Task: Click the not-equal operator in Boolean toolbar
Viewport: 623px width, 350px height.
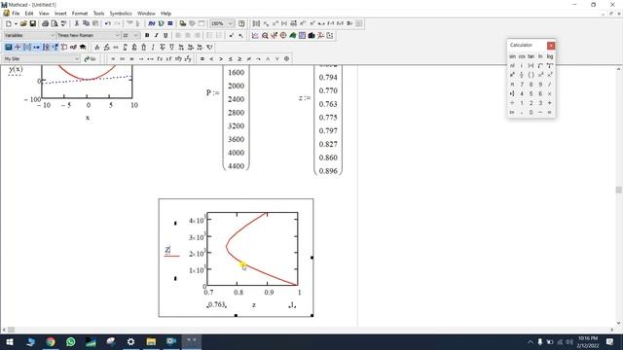Action: click(249, 59)
